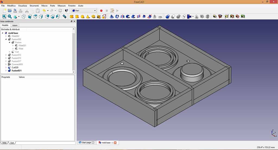Expand the Cut029 tree node

[6, 67]
